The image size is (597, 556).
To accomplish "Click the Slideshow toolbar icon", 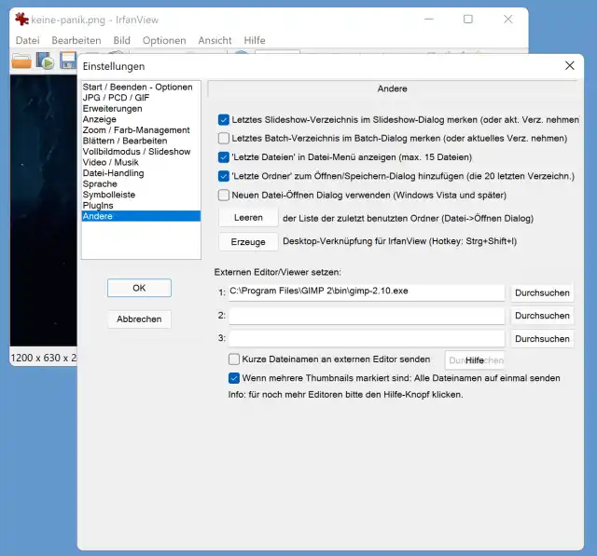I will (45, 61).
